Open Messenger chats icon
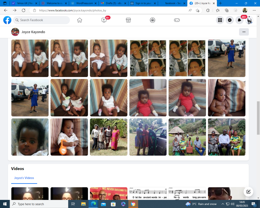This screenshot has height=208, width=260. click(x=230, y=20)
